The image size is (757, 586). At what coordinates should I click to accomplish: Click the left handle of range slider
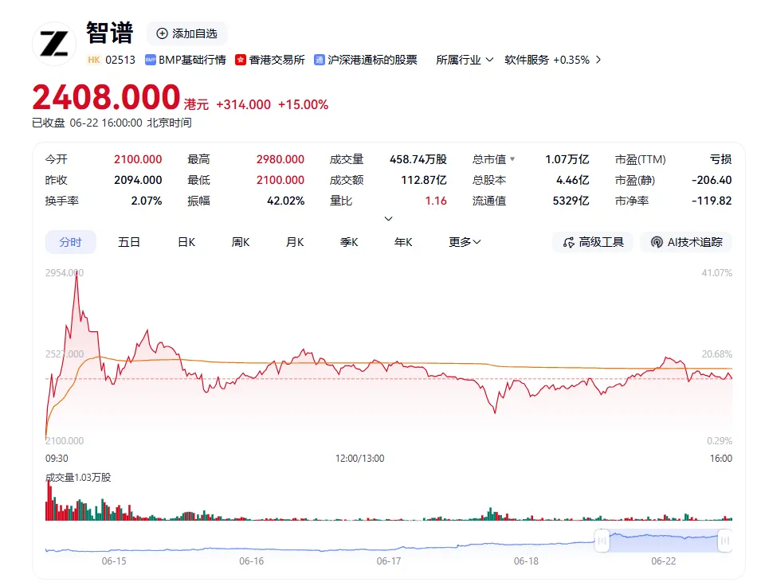tap(602, 541)
